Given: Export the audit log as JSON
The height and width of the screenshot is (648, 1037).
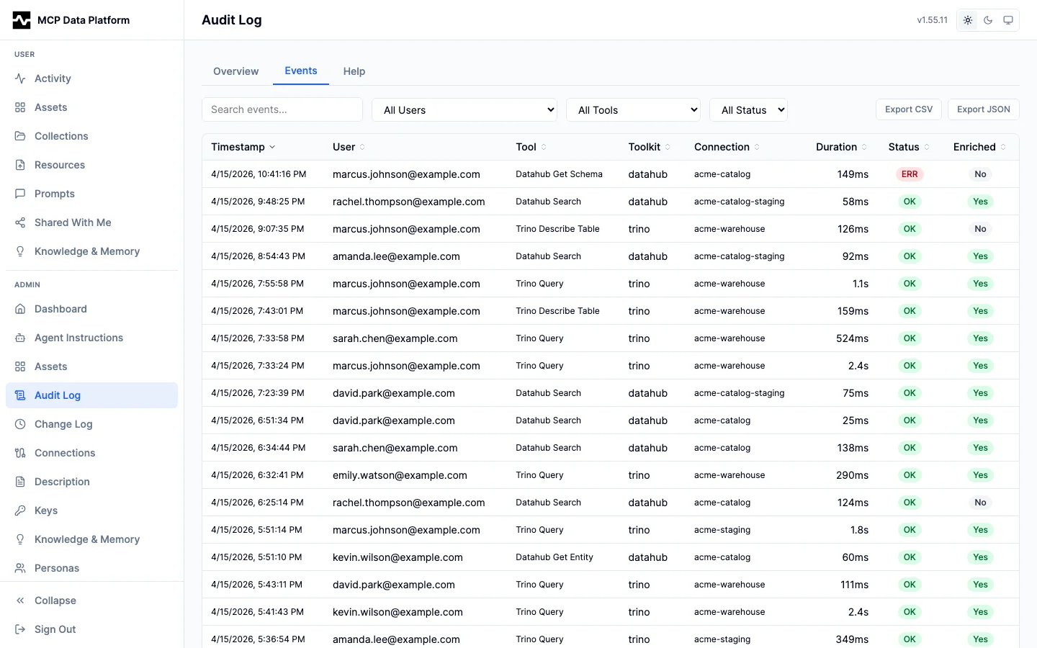Looking at the screenshot, I should coord(983,109).
